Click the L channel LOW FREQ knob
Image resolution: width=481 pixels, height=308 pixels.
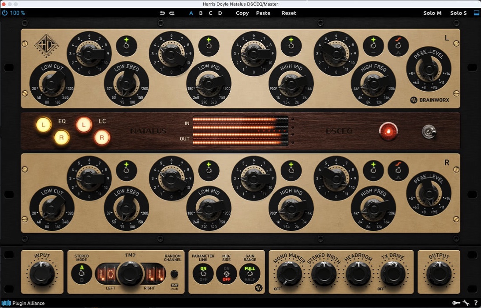[x=127, y=84]
